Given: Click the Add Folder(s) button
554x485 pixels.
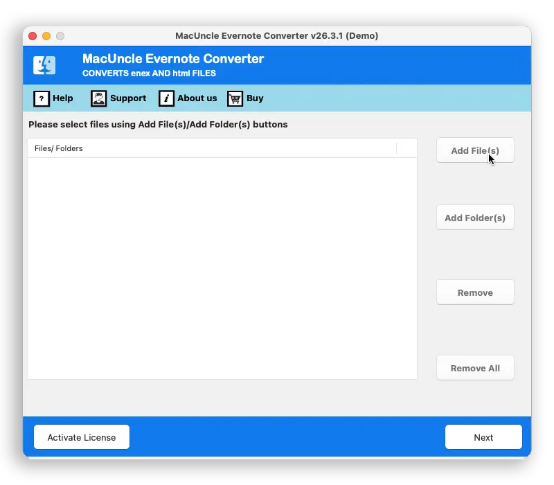Looking at the screenshot, I should pyautogui.click(x=475, y=218).
